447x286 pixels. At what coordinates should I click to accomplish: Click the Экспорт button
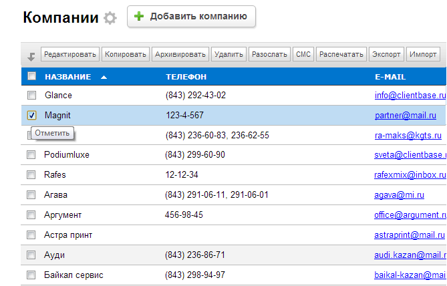(387, 54)
